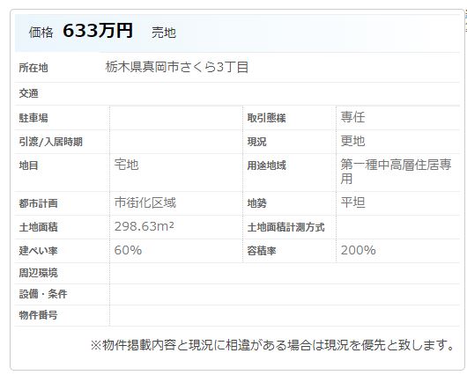Select address 栃木県真岡市さくら3丁目
This screenshot has width=467, height=375.
point(177,67)
